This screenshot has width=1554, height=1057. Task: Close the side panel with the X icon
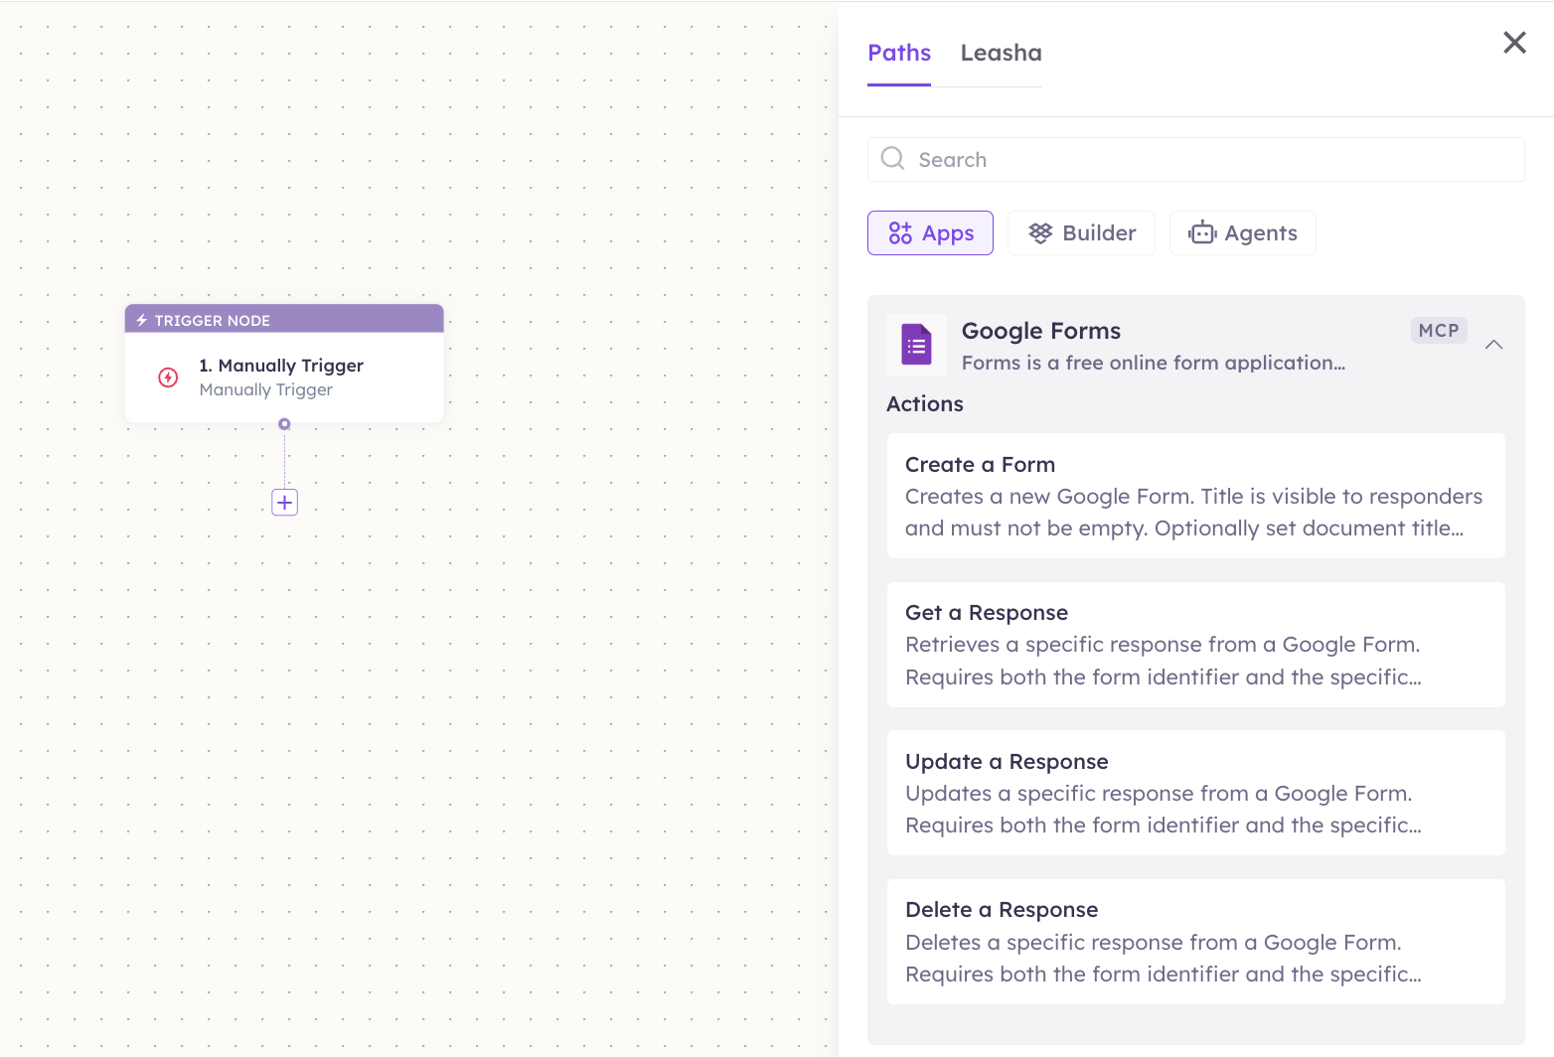pyautogui.click(x=1514, y=42)
